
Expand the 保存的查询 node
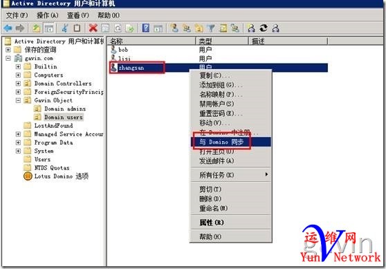pos(8,50)
